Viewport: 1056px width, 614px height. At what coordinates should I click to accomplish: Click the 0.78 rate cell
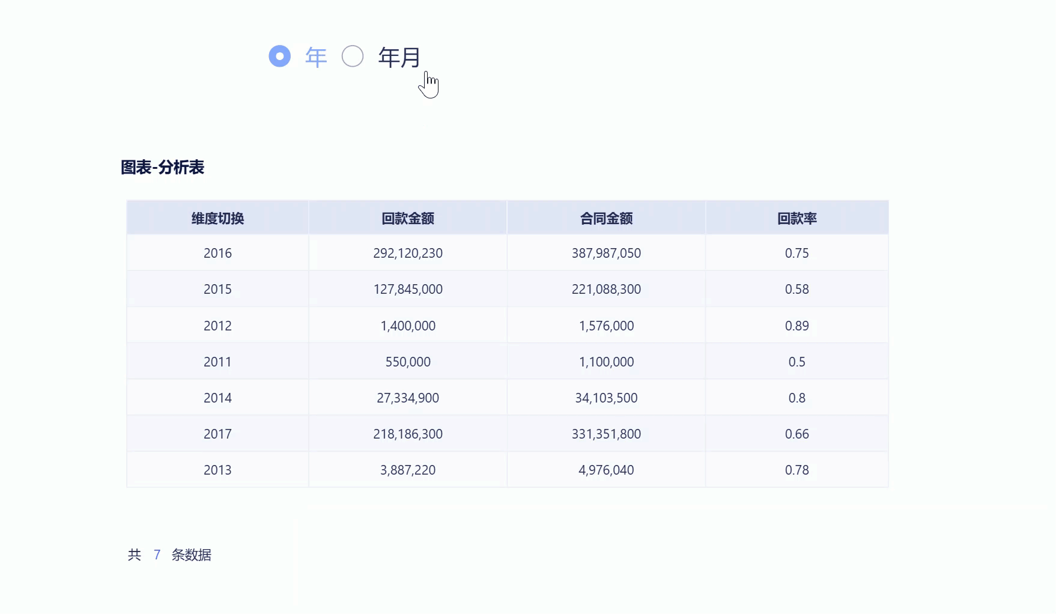(797, 470)
